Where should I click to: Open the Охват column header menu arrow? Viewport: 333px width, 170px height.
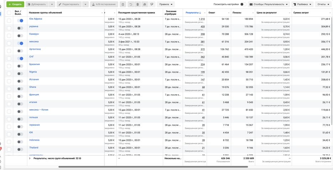coord(229,13)
